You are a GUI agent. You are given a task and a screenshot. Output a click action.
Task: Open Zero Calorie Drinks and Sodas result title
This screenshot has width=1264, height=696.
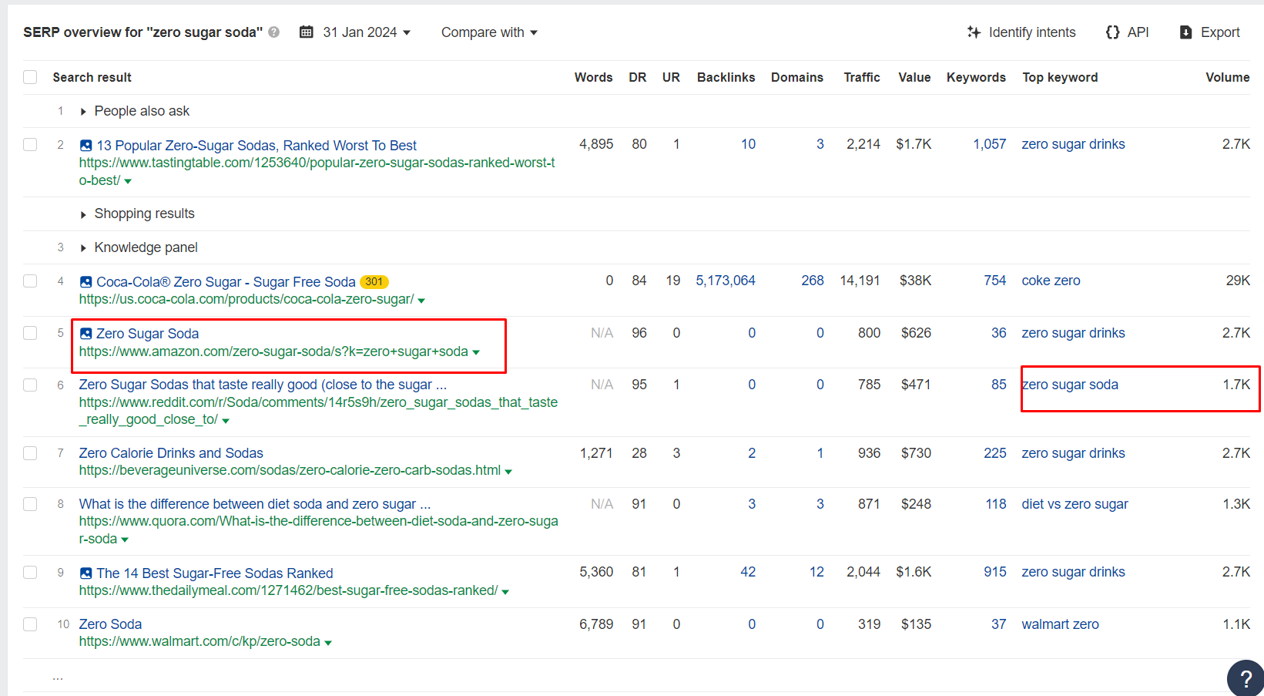[x=171, y=453]
